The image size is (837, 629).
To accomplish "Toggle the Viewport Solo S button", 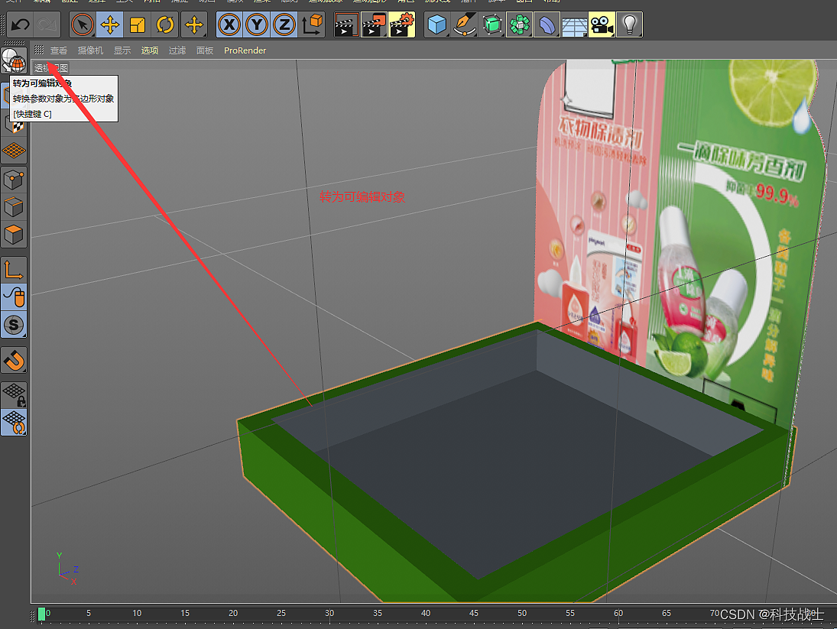I will tap(14, 325).
